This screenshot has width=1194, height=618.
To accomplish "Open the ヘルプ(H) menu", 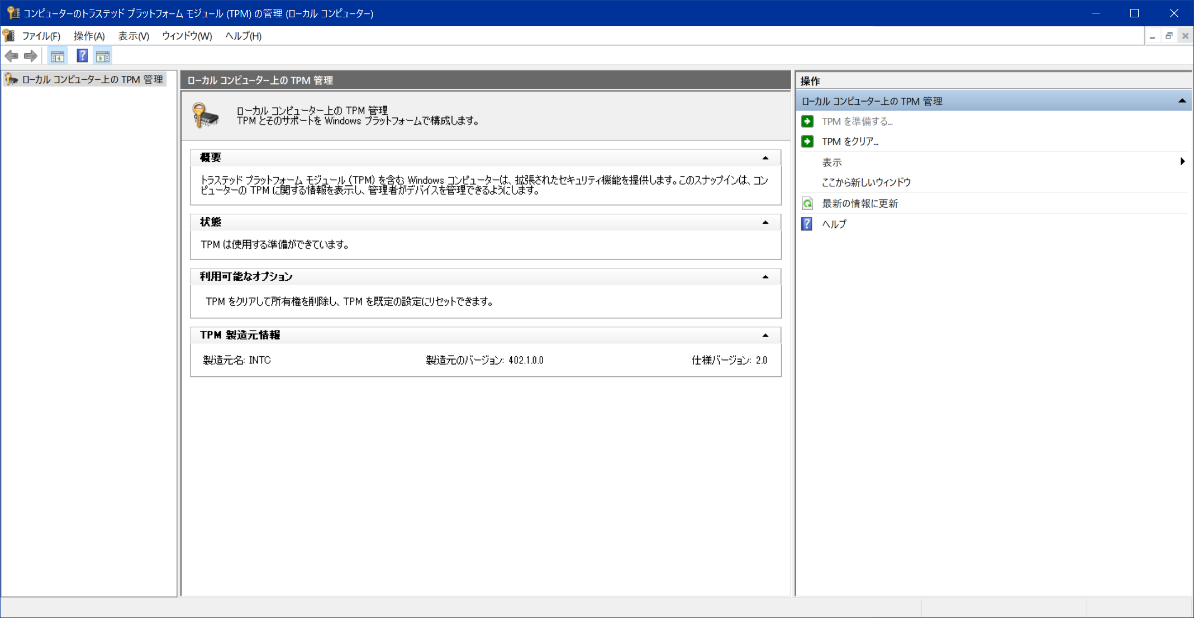I will pos(243,36).
